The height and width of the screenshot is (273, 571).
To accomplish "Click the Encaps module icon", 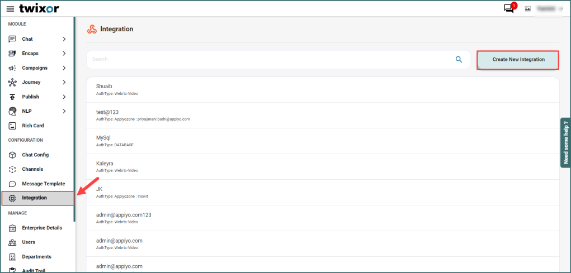I will tap(12, 54).
